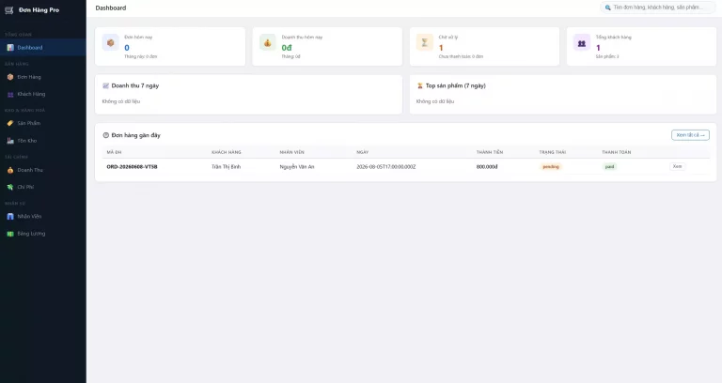Click the MÃ ĐH column header
The width and height of the screenshot is (722, 383).
(114, 152)
